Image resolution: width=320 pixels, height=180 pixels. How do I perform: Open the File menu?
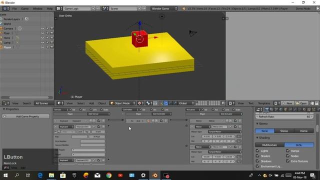14,8
